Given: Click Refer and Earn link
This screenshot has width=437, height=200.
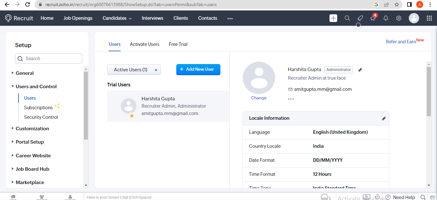Looking at the screenshot, I should click(x=401, y=42).
